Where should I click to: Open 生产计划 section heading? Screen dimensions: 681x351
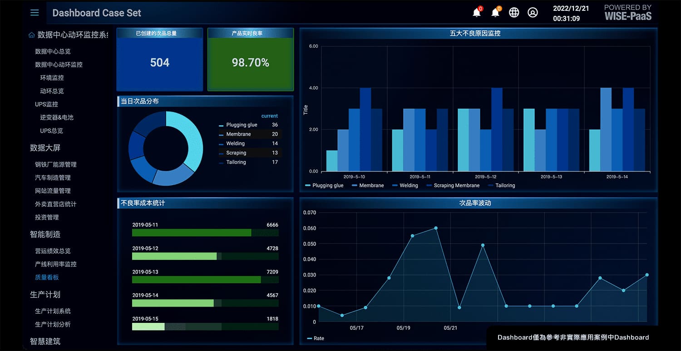pyautogui.click(x=45, y=294)
